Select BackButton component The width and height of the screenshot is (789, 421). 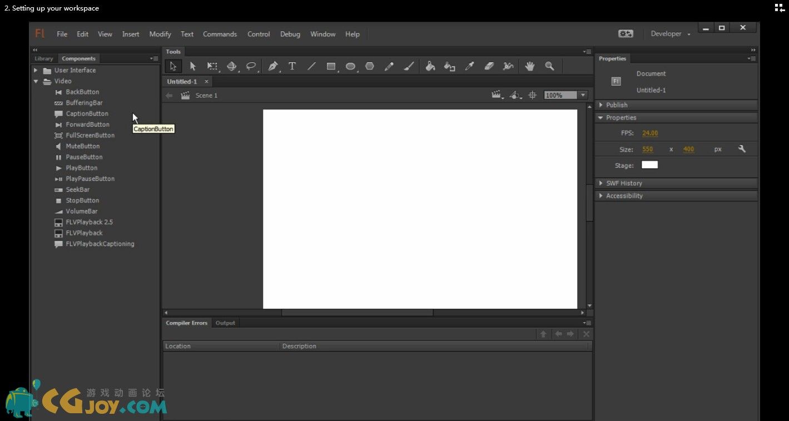(x=82, y=92)
